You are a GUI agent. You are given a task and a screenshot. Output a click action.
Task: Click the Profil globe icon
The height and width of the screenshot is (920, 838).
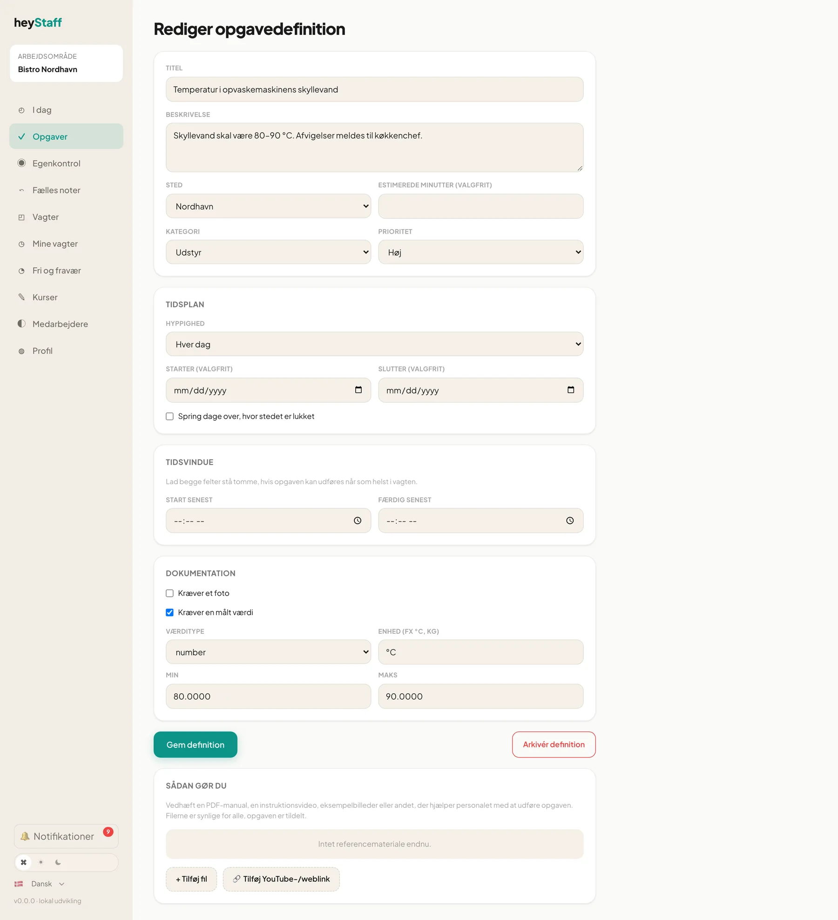(21, 351)
